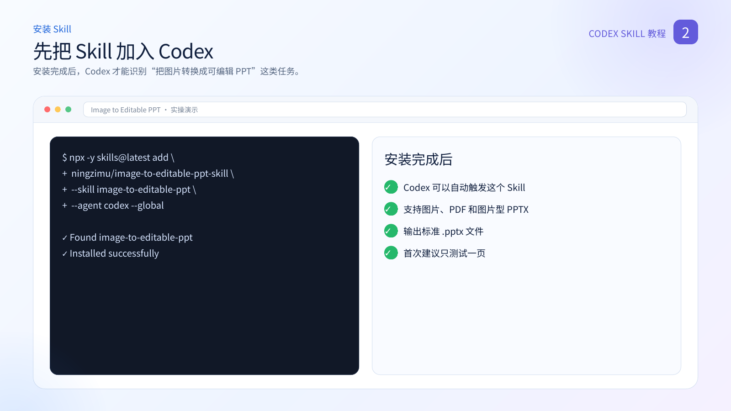The width and height of the screenshot is (731, 411).
Task: Click the text "Codex 可以自动触发这个 Skill"
Action: point(464,188)
